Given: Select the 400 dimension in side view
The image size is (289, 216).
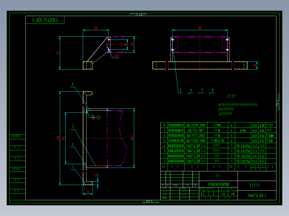Looking at the screenshot, I should coord(96,28).
